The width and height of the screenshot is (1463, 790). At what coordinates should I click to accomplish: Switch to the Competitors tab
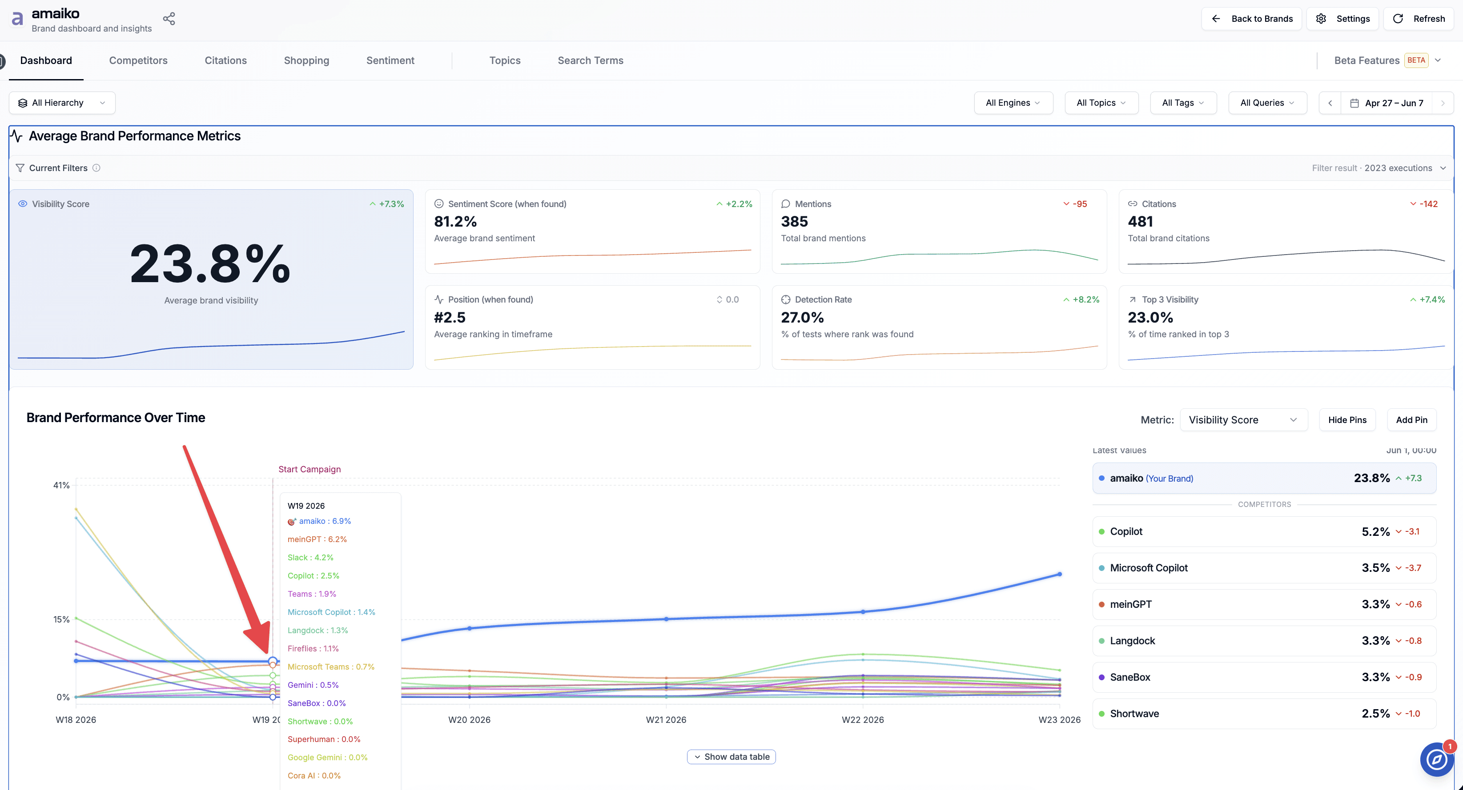click(138, 60)
